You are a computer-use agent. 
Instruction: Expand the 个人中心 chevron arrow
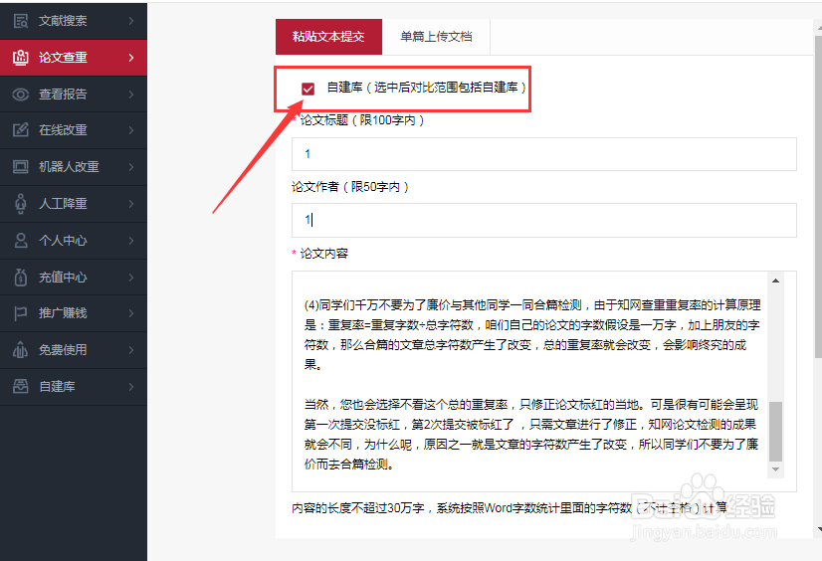tap(131, 241)
